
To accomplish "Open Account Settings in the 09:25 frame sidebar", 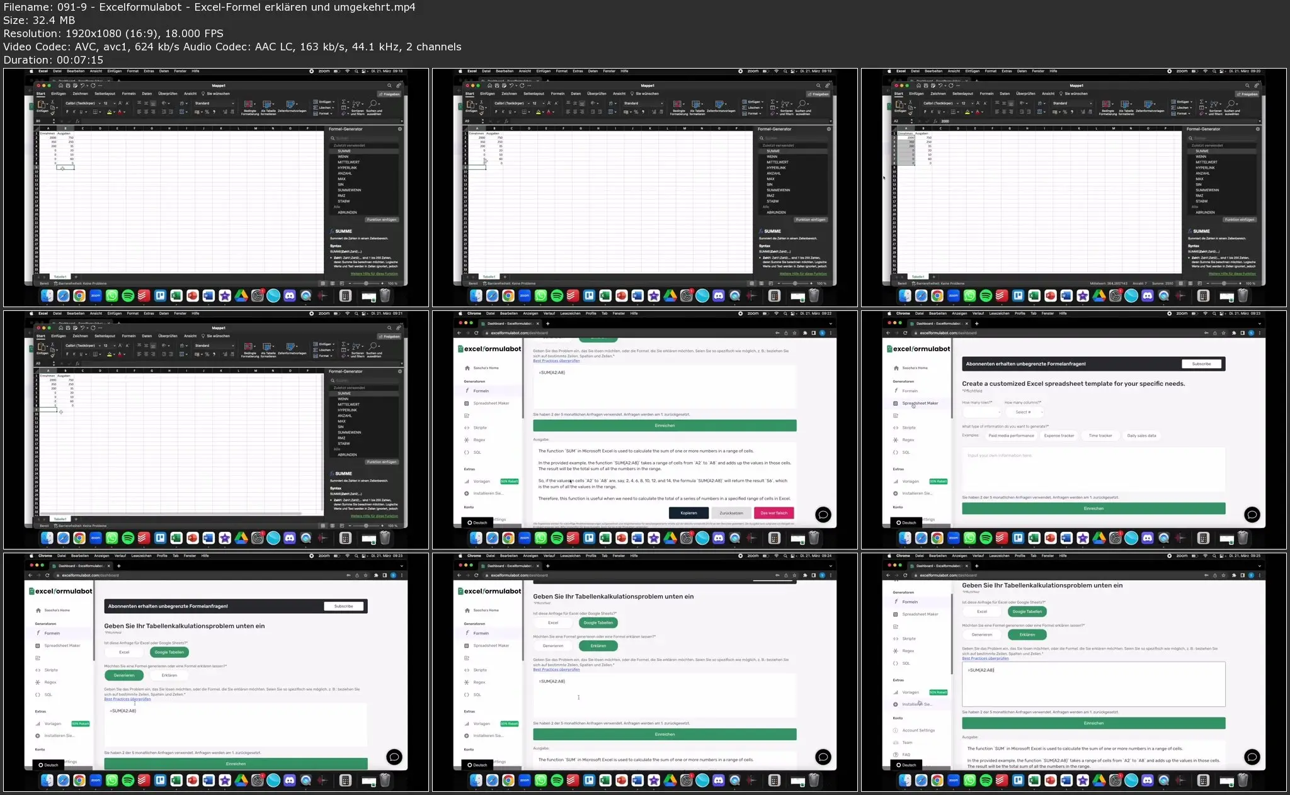I will 918,730.
